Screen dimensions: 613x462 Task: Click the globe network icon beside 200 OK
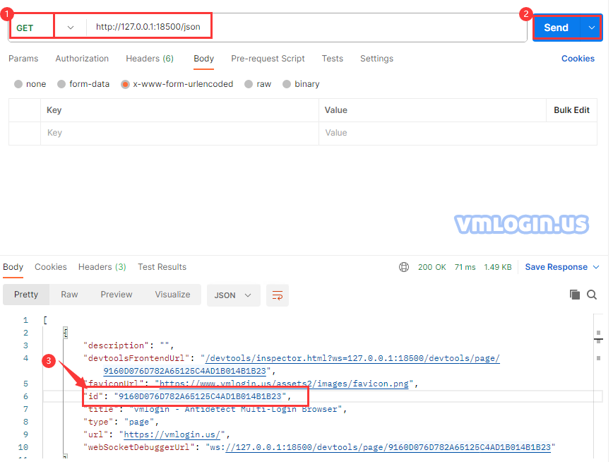(404, 267)
